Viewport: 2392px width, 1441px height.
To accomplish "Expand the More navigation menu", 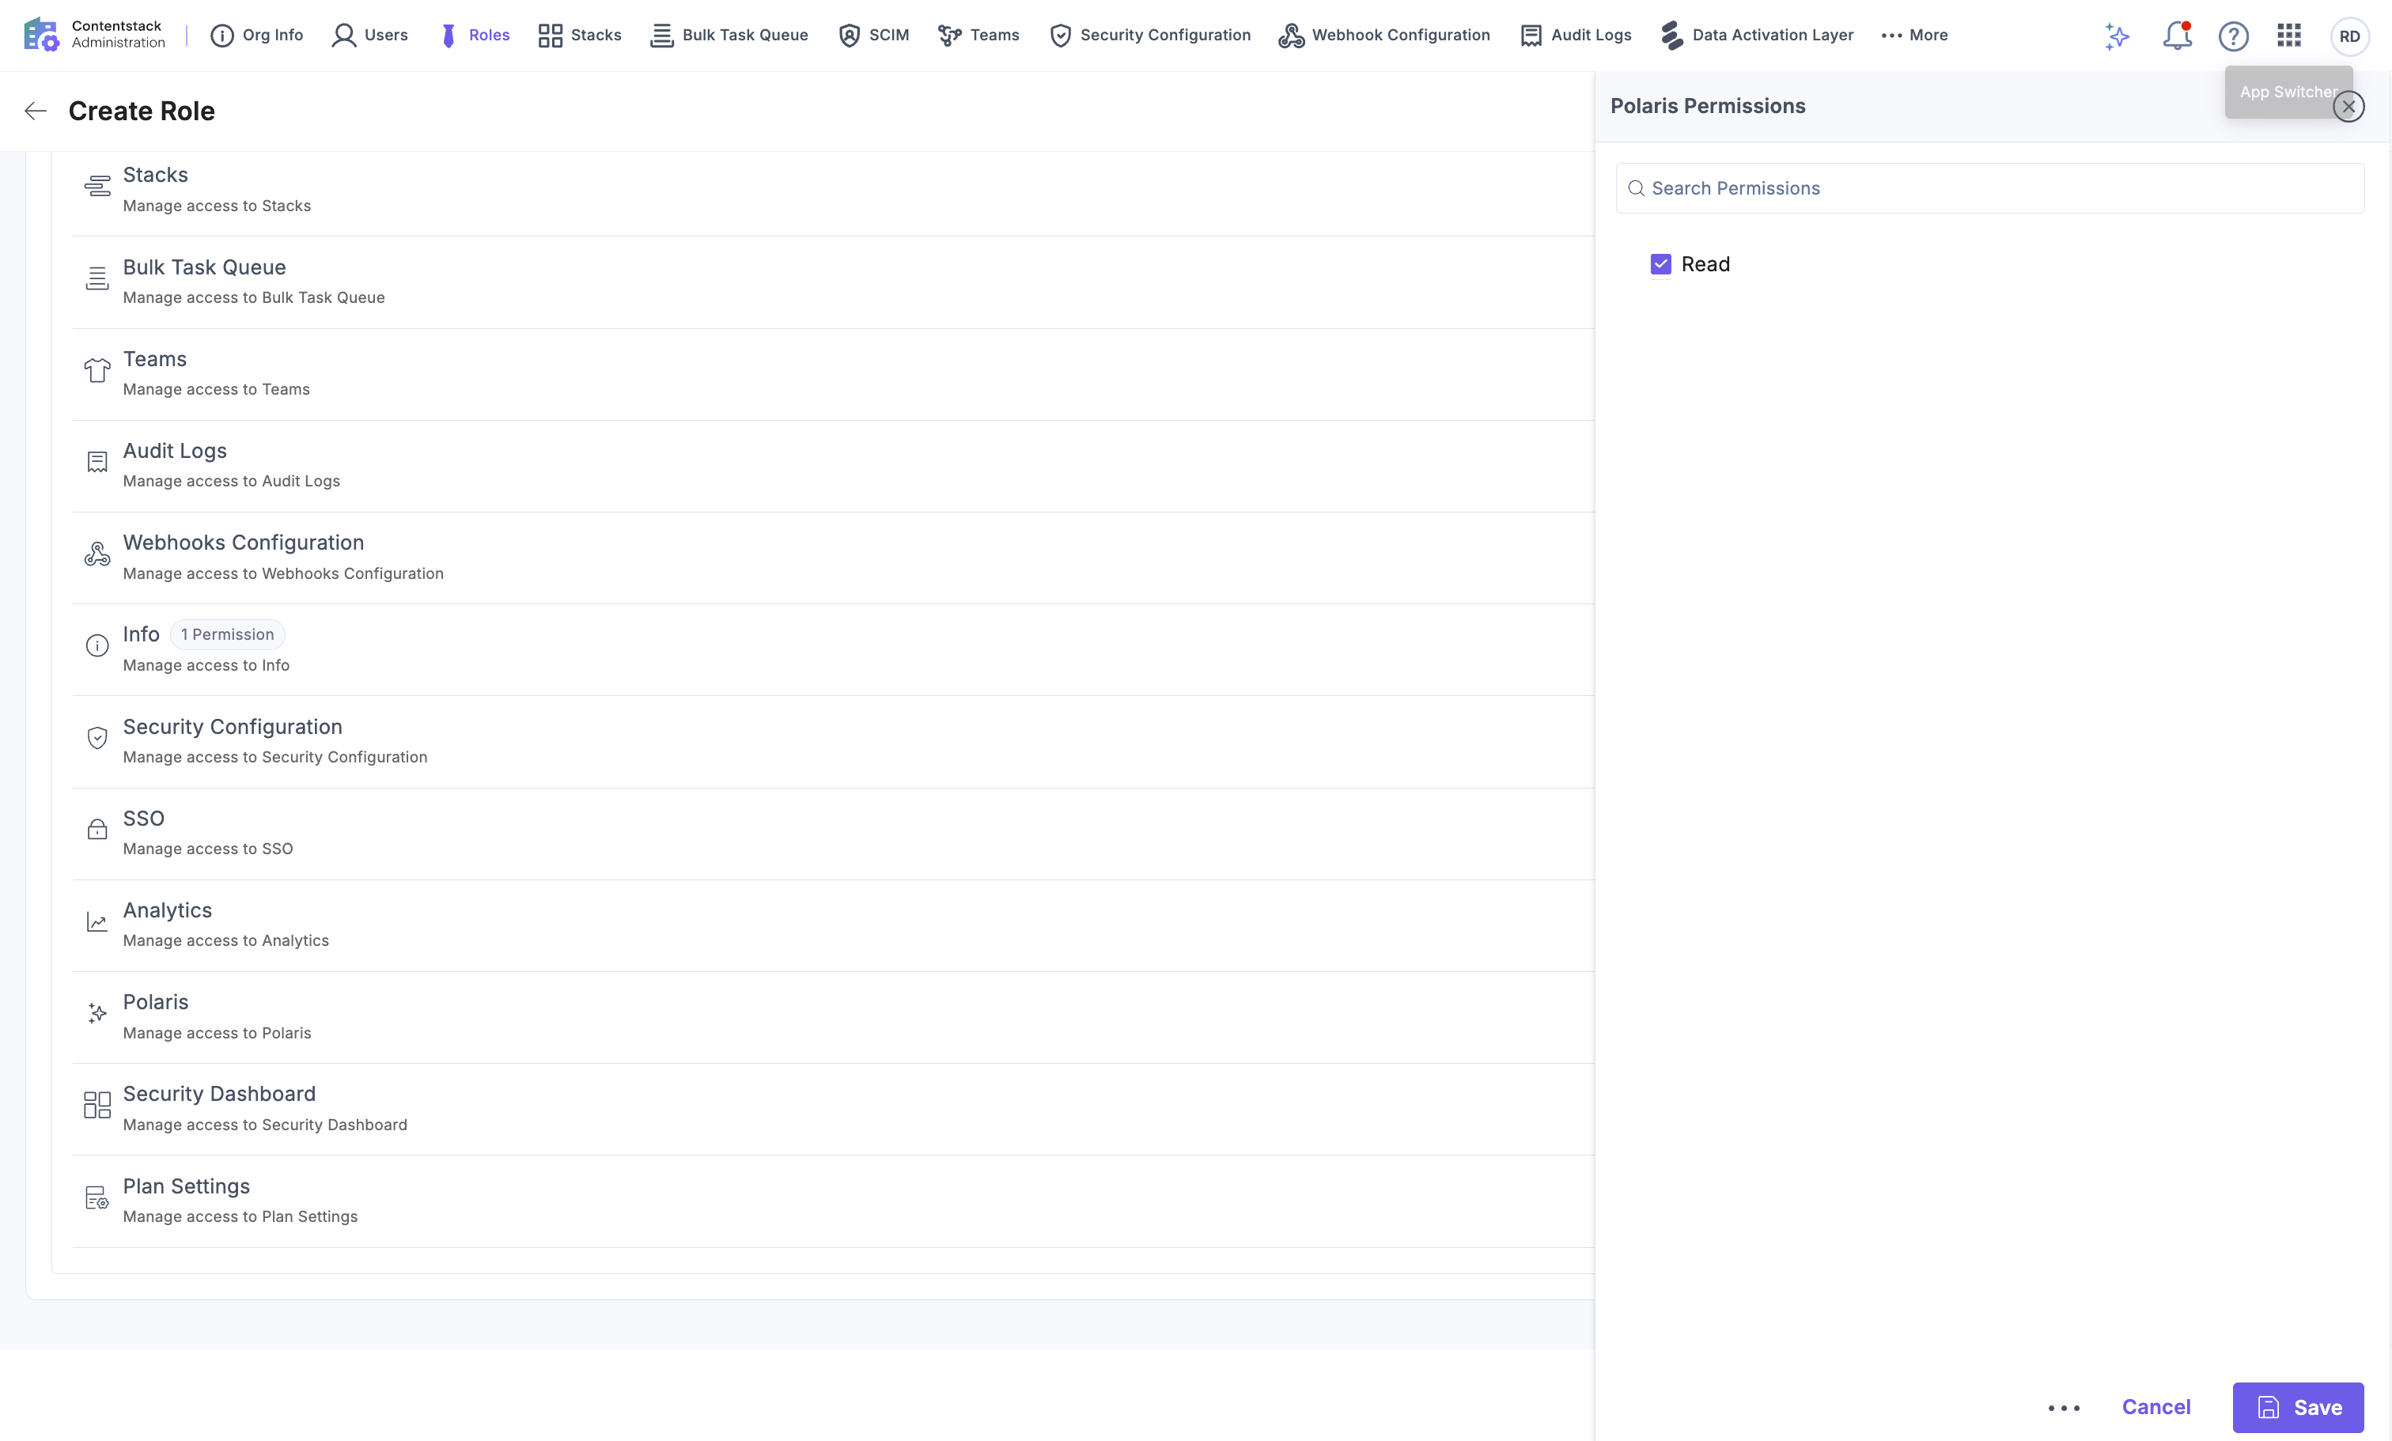I will click(x=1914, y=35).
